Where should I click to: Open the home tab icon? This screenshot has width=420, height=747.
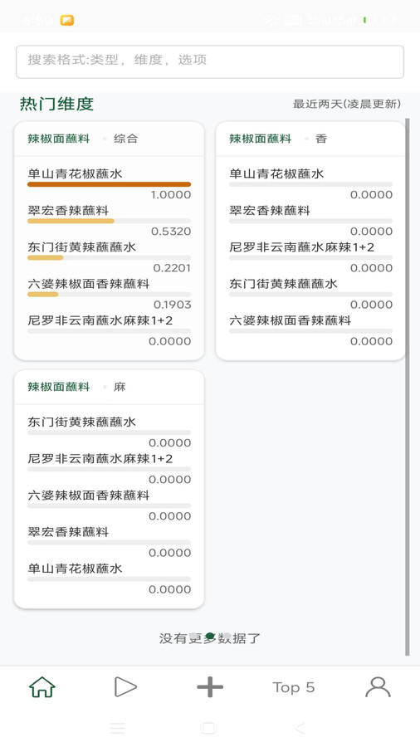[42, 687]
